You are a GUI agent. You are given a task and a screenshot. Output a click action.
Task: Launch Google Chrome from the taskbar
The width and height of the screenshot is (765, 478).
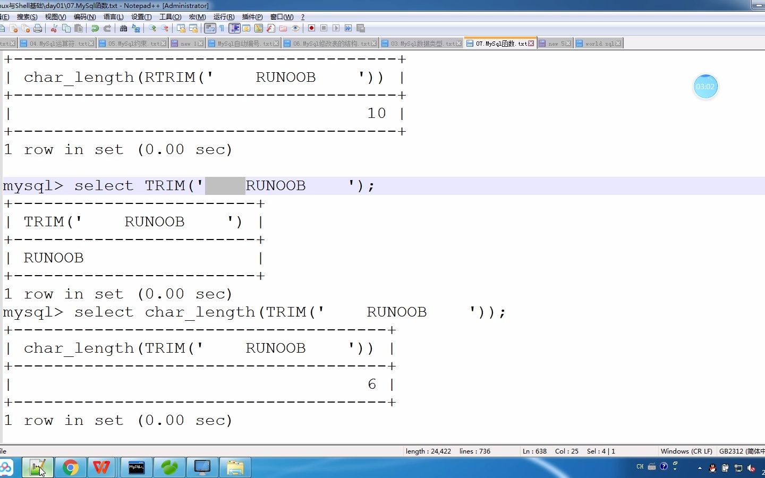point(71,468)
